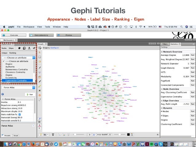This screenshot has width=196, height=147.
Task: Select the diamond sizer tool
Action: coord(40,72)
